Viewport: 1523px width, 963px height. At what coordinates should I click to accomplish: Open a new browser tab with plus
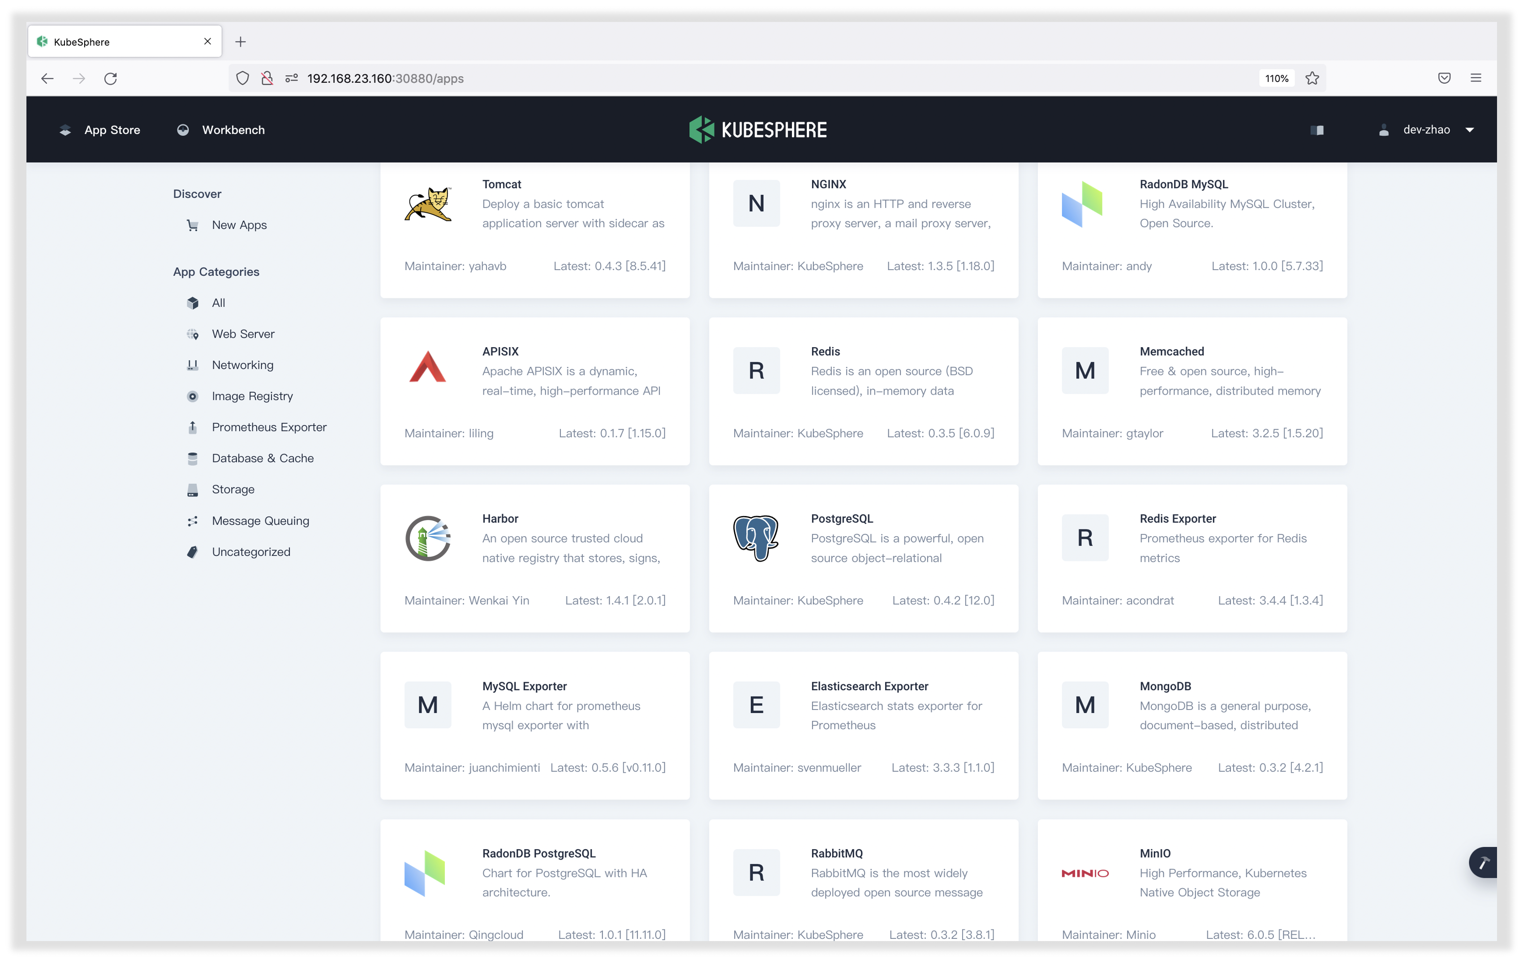(241, 42)
